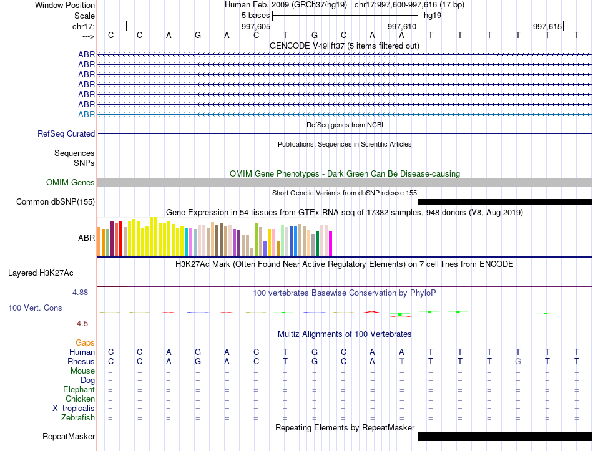Click the Rhesus alignment row label
The image size is (593, 451).
pos(81,362)
